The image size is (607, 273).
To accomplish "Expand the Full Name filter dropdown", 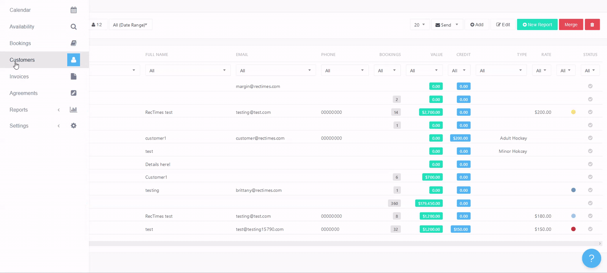I will coord(188,71).
